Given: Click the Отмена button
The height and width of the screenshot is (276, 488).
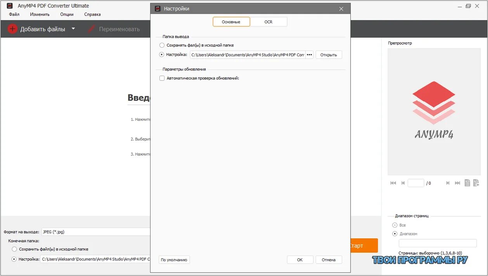Looking at the screenshot, I should (x=329, y=260).
